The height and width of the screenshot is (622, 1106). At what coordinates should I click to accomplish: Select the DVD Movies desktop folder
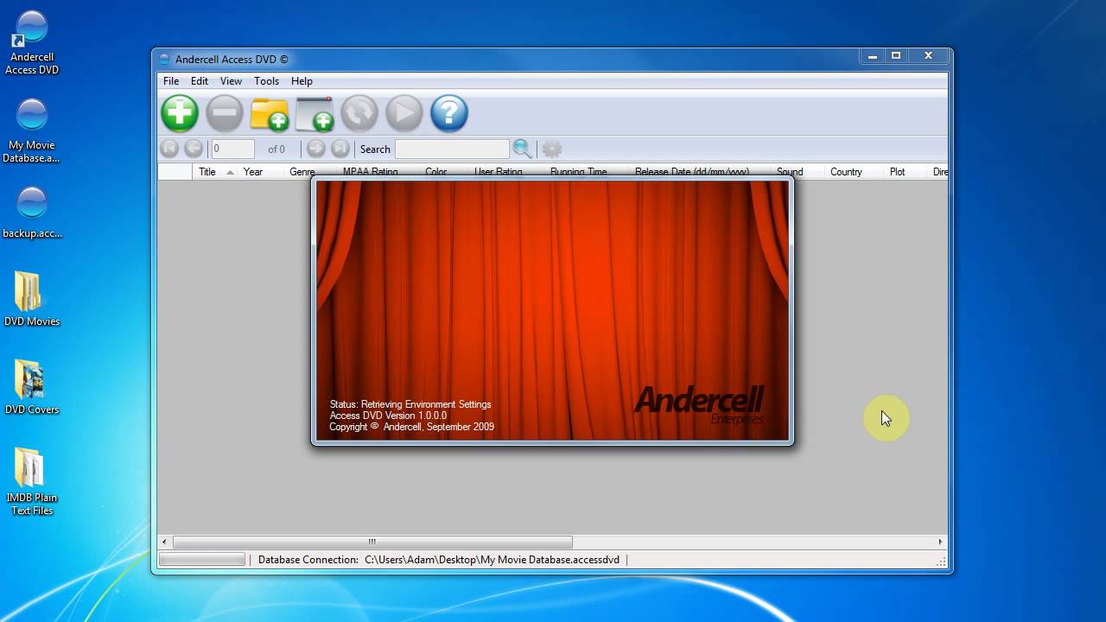pos(32,299)
